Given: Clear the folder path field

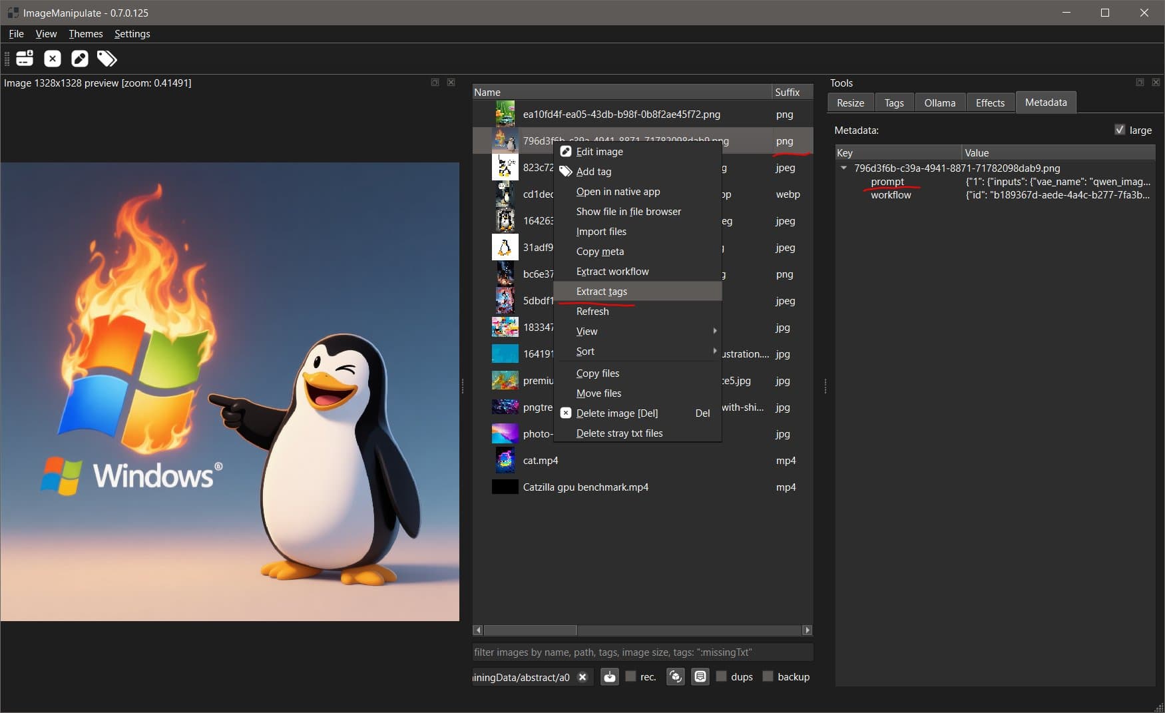Looking at the screenshot, I should 582,677.
